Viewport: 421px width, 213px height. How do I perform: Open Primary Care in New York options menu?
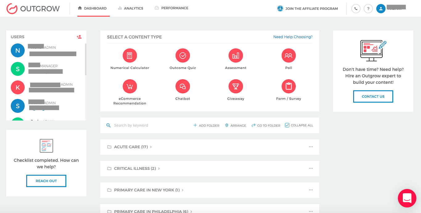coord(311,190)
